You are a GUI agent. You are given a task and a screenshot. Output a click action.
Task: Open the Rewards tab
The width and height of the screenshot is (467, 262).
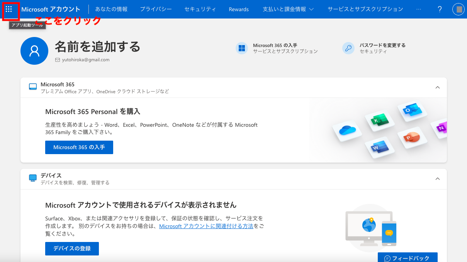click(x=238, y=9)
